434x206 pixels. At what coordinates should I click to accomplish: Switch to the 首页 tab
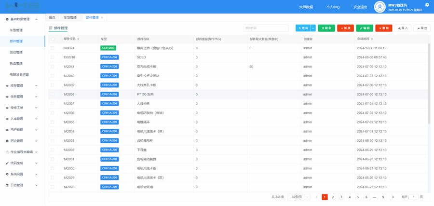[x=52, y=17]
